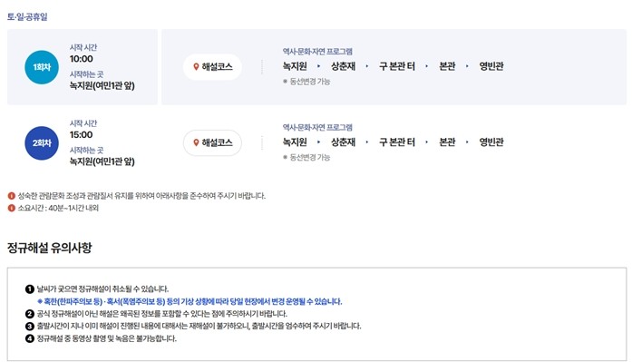This screenshot has width=632, height=362.
Task: Click the map pin icon in first 해설코스 button
Action: pyautogui.click(x=196, y=67)
